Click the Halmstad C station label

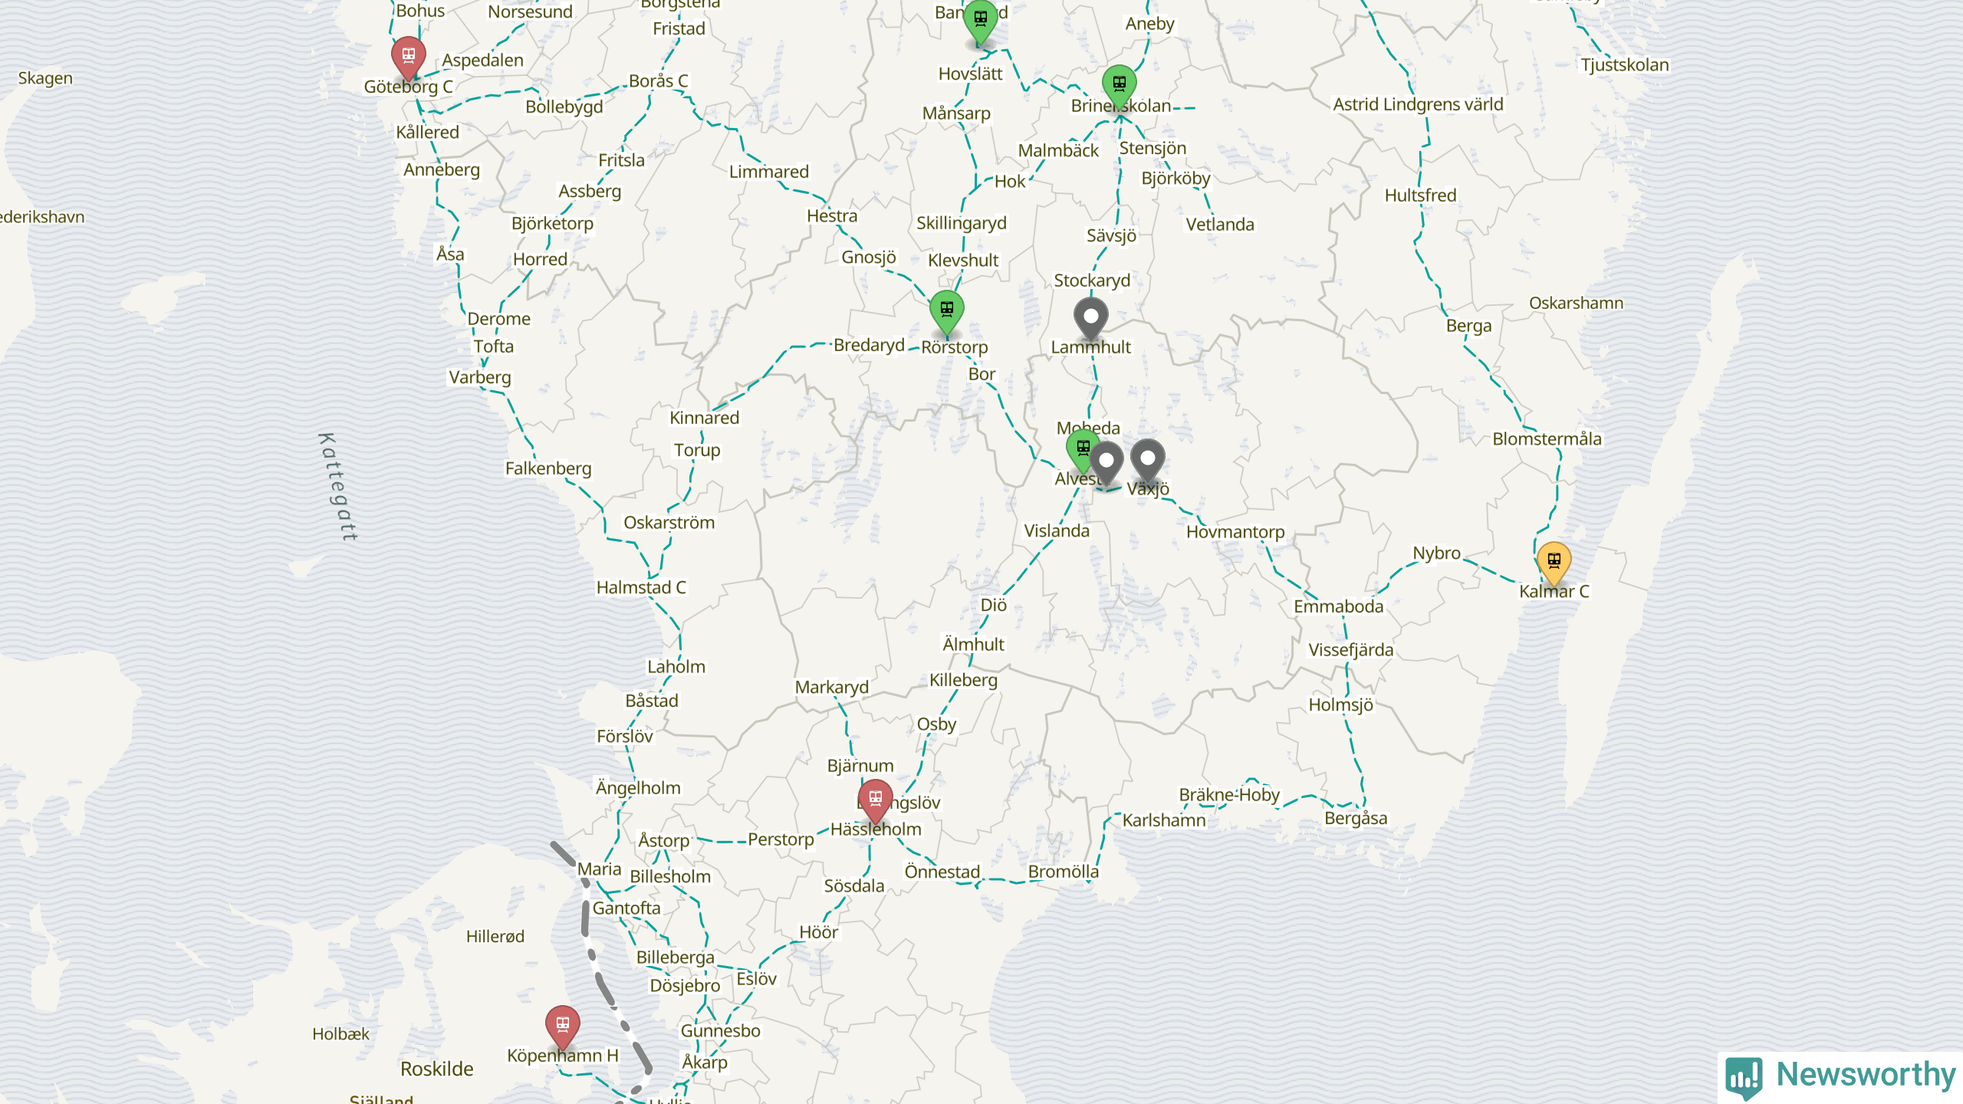tap(641, 587)
